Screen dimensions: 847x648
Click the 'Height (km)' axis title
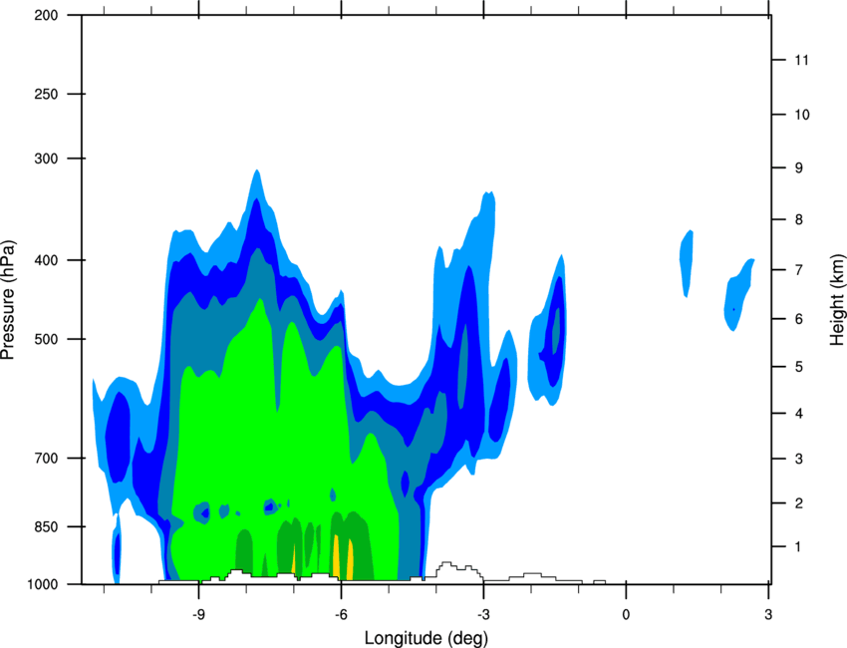click(837, 299)
